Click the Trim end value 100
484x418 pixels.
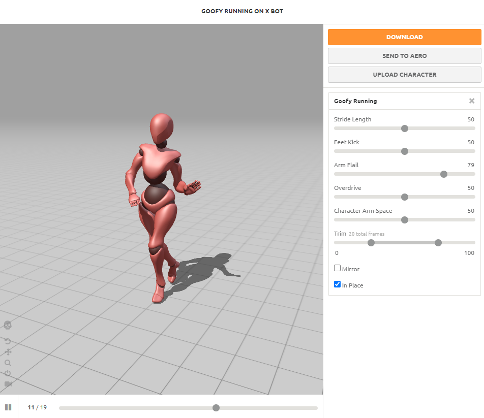click(469, 253)
